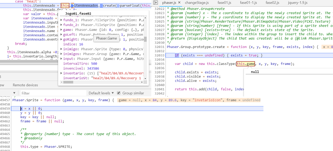Switch to jquery-1.9.js tab

pyautogui.click(x=298, y=3)
